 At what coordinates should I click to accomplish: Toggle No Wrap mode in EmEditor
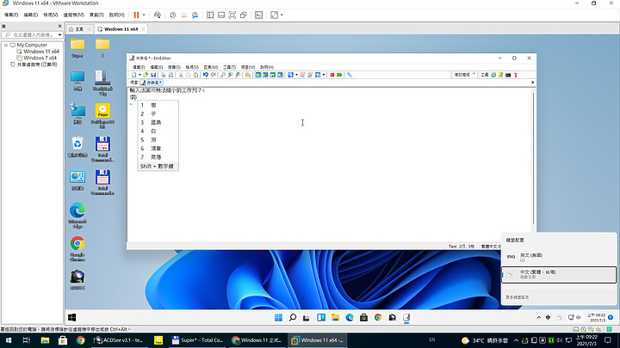click(x=258, y=75)
